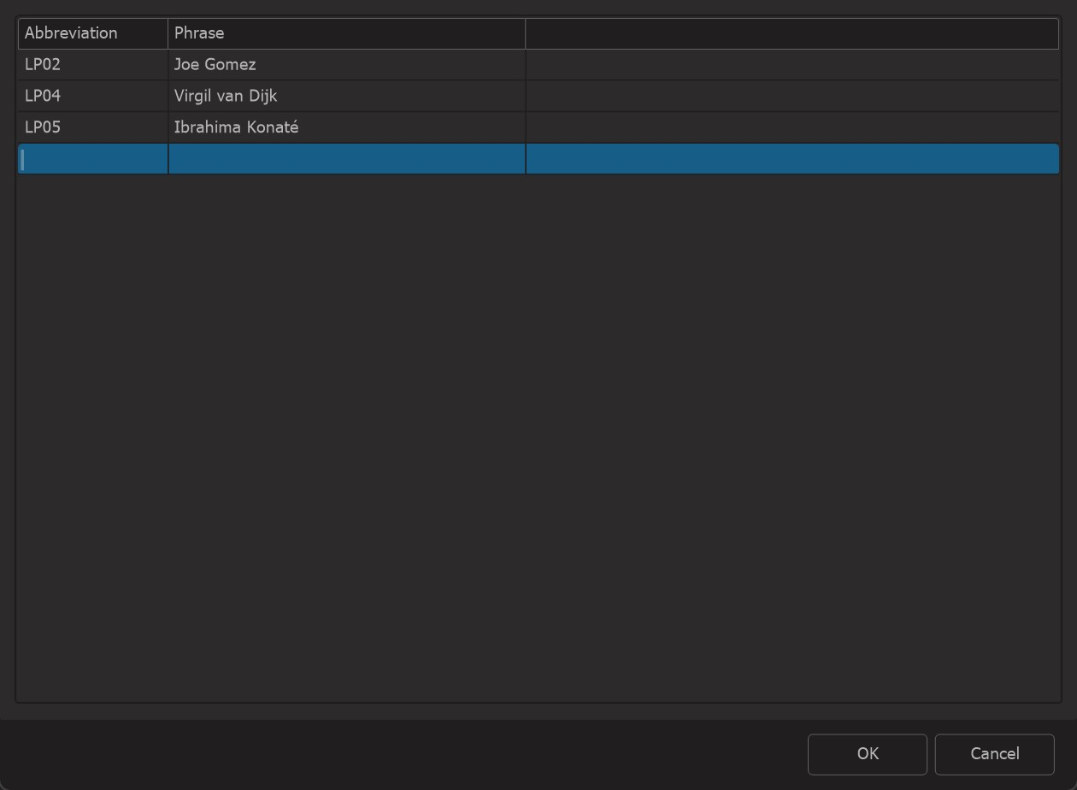The image size is (1077, 790).
Task: Click the empty phrase cell in highlighted row
Action: pyautogui.click(x=346, y=159)
